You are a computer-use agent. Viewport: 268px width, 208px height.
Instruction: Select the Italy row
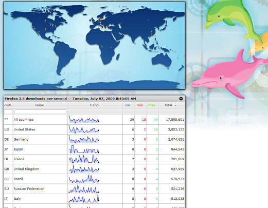click(x=94, y=199)
